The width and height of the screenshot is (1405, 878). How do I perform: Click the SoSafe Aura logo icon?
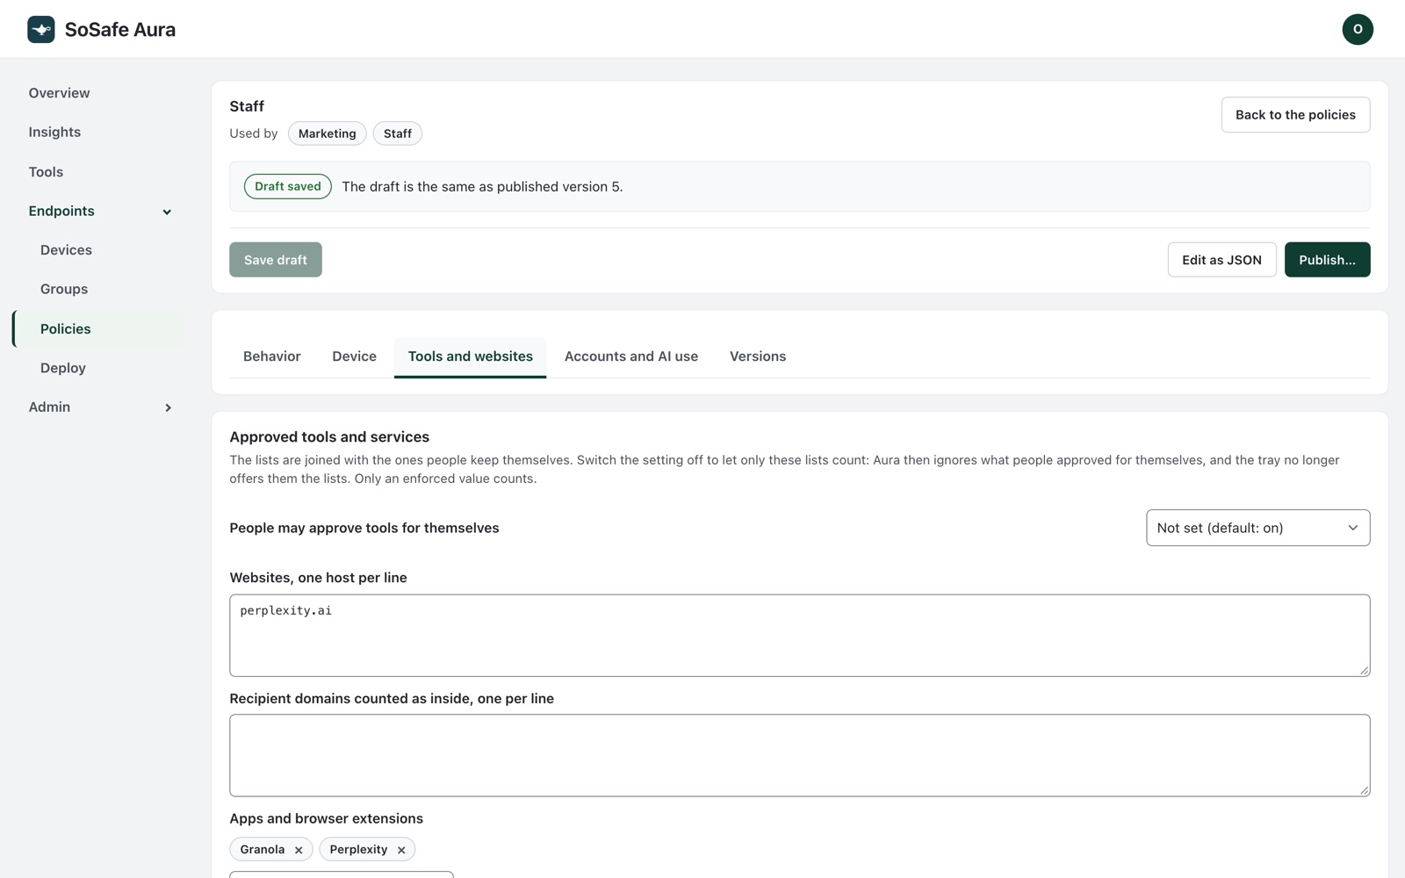[x=41, y=29]
